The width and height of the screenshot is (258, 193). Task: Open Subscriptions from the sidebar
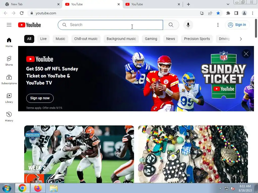[9, 80]
